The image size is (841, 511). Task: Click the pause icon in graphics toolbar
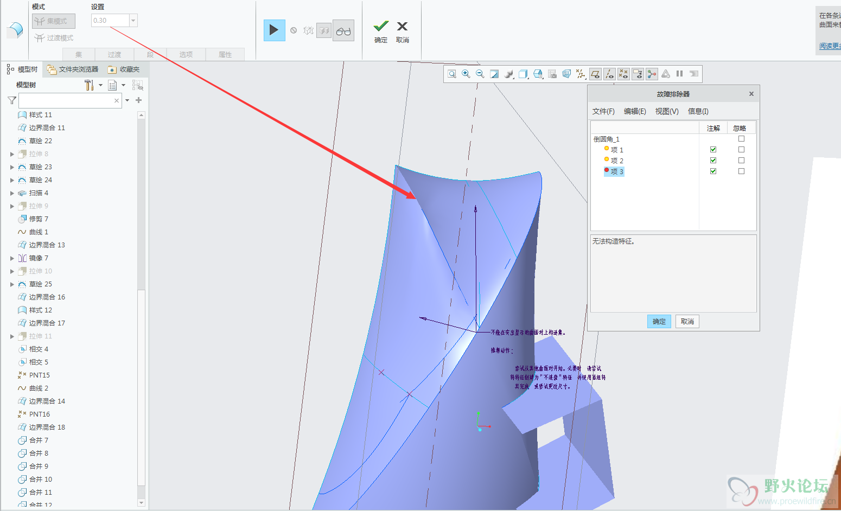[679, 74]
